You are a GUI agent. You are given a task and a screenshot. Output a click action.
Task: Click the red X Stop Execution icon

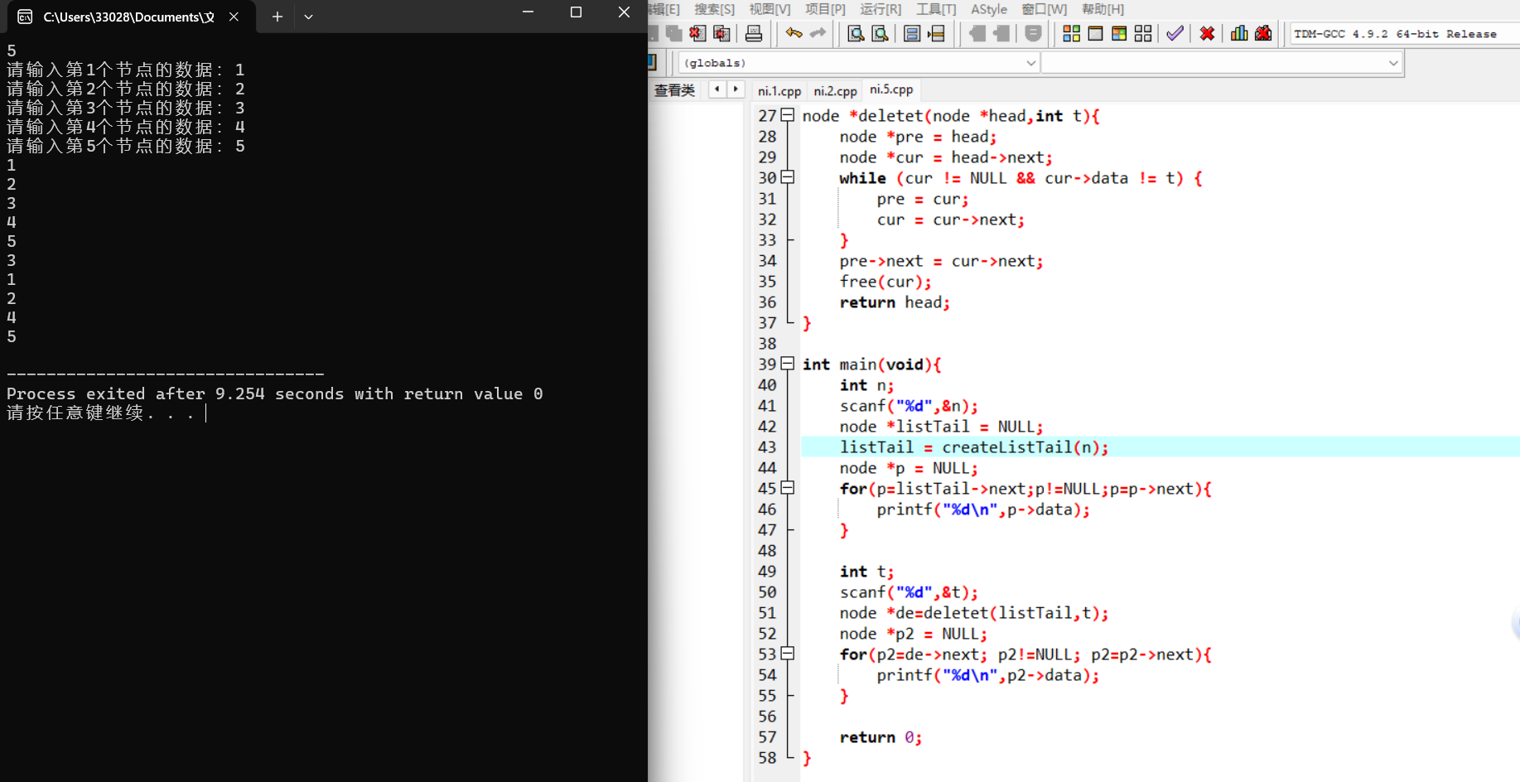[1207, 33]
